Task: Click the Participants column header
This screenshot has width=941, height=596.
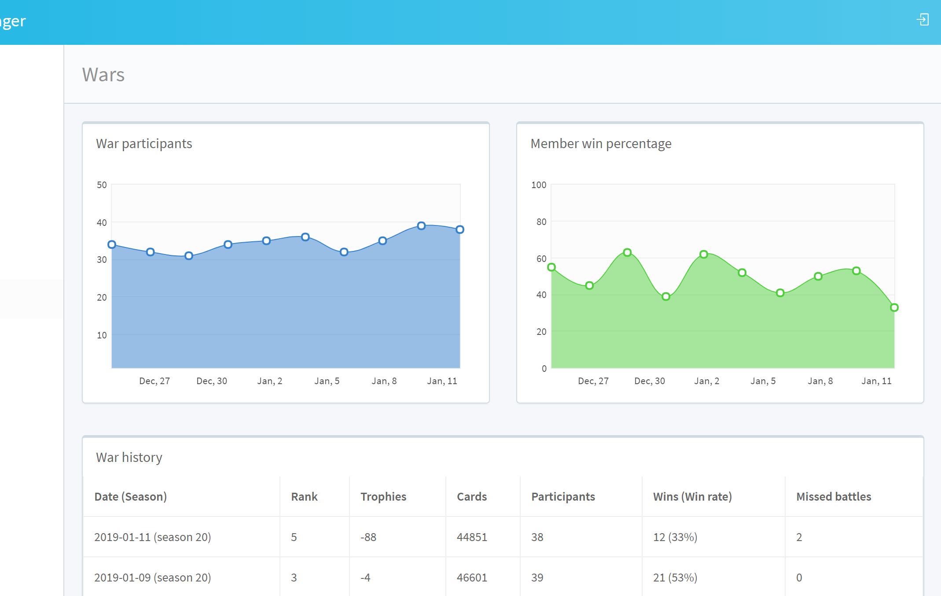Action: pos(563,497)
